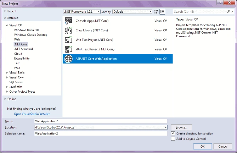Click the search magnifier icon
Viewport: 237px width, 153px height.
229,11
